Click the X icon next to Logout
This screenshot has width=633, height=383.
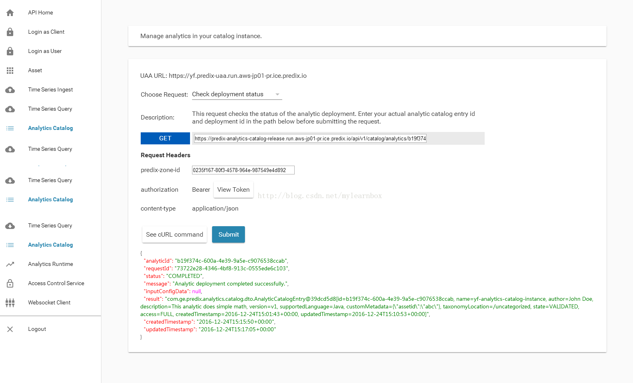pyautogui.click(x=10, y=329)
